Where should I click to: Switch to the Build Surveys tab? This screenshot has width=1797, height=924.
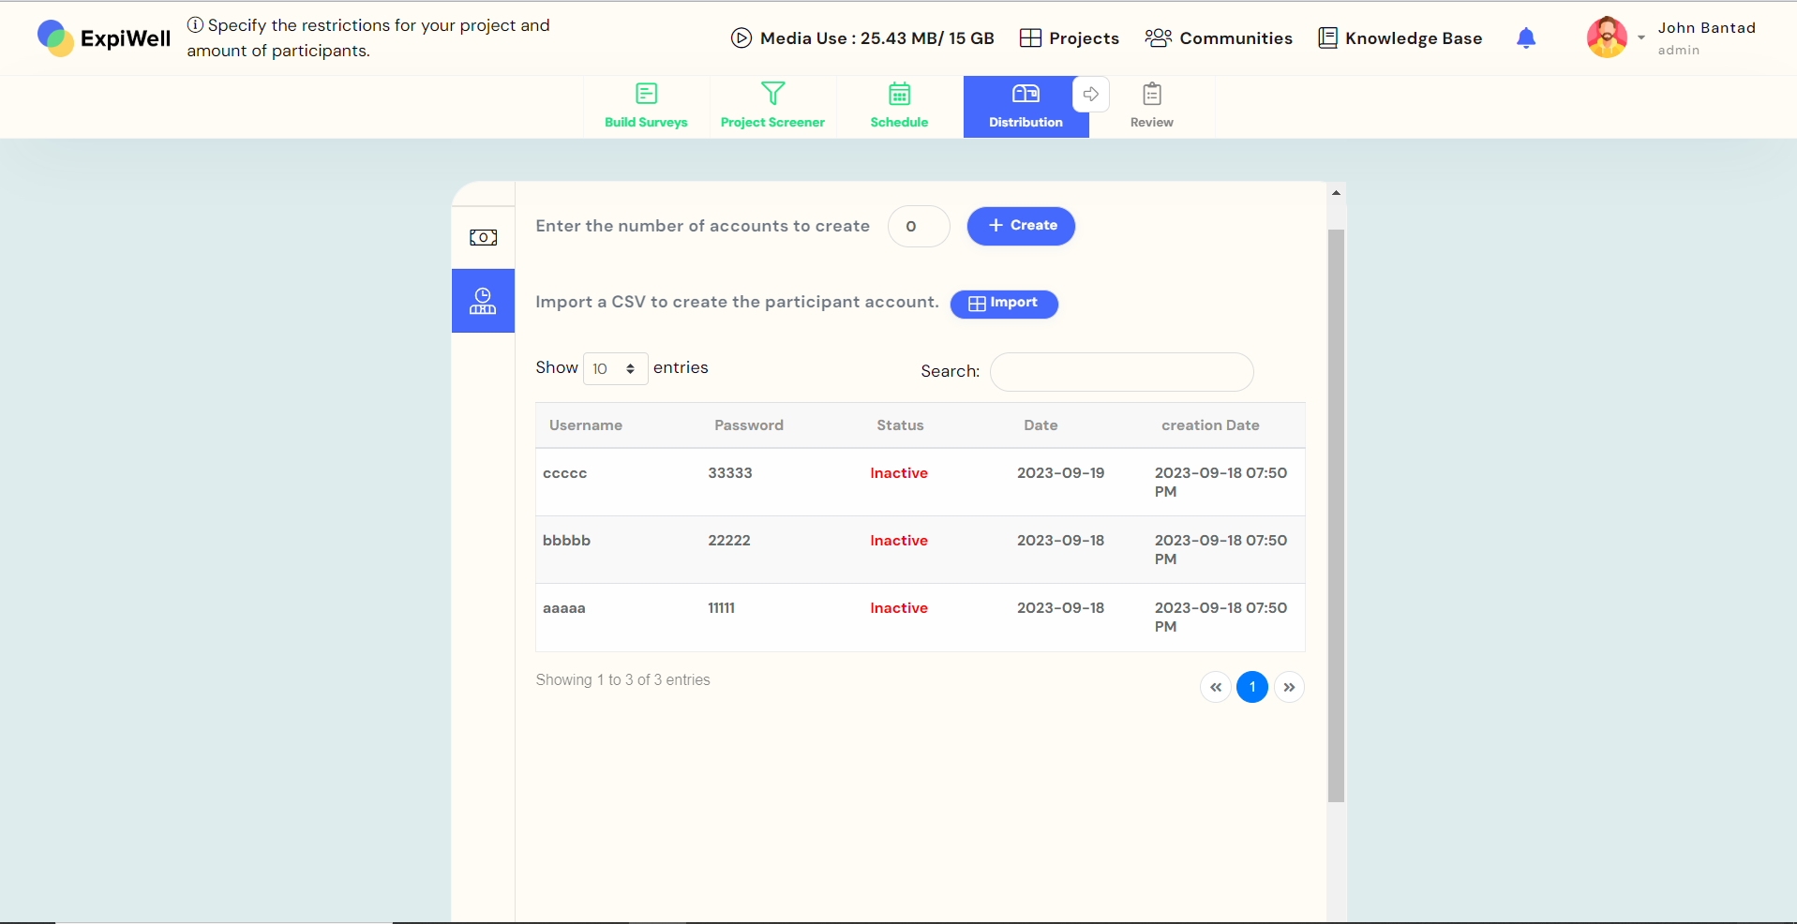tap(646, 106)
